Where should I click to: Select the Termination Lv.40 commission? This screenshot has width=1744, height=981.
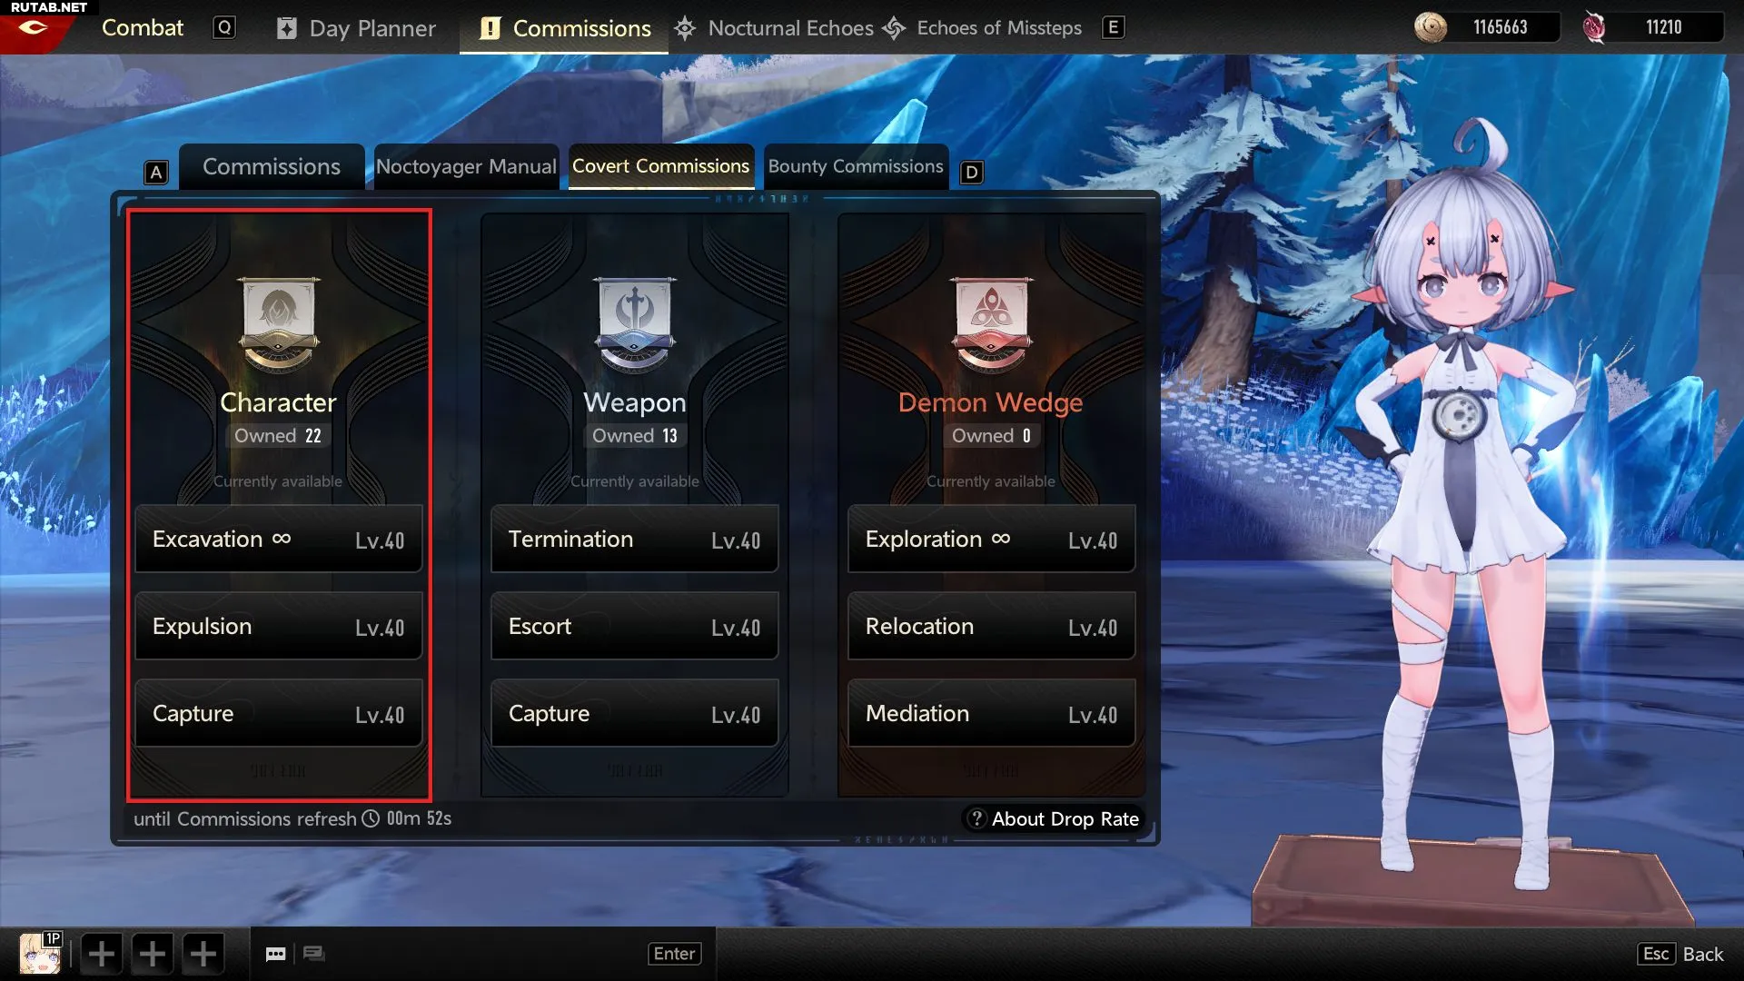click(x=635, y=540)
